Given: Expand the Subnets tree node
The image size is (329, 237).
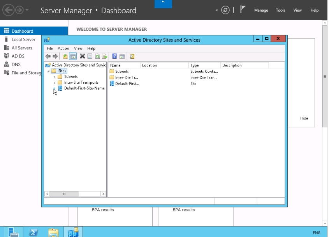Looking at the screenshot, I should 55,77.
